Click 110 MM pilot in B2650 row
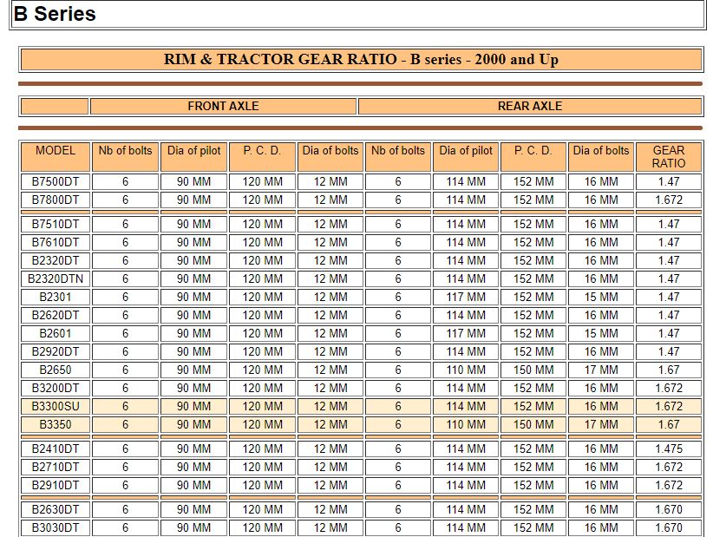Screen dimensions: 713x537 tap(466, 370)
